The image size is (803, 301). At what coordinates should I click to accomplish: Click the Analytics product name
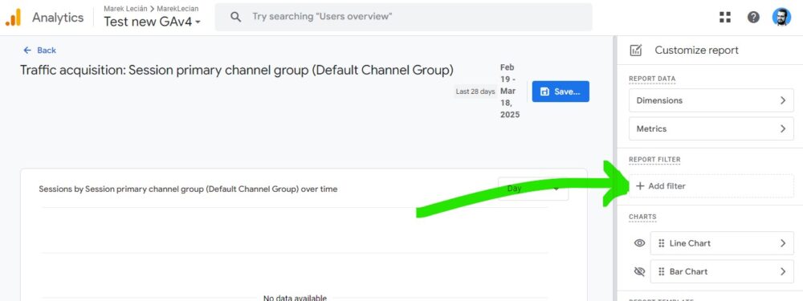coord(58,18)
